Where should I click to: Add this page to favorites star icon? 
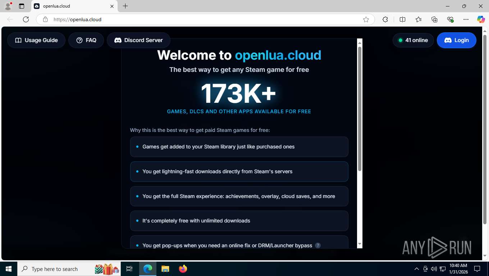tap(366, 19)
